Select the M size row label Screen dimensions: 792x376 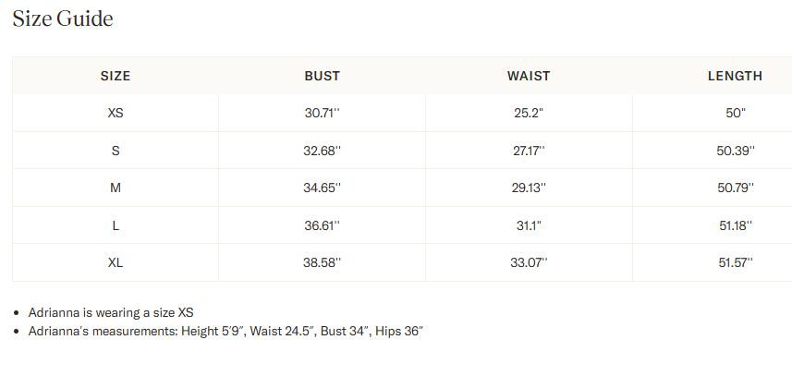116,188
